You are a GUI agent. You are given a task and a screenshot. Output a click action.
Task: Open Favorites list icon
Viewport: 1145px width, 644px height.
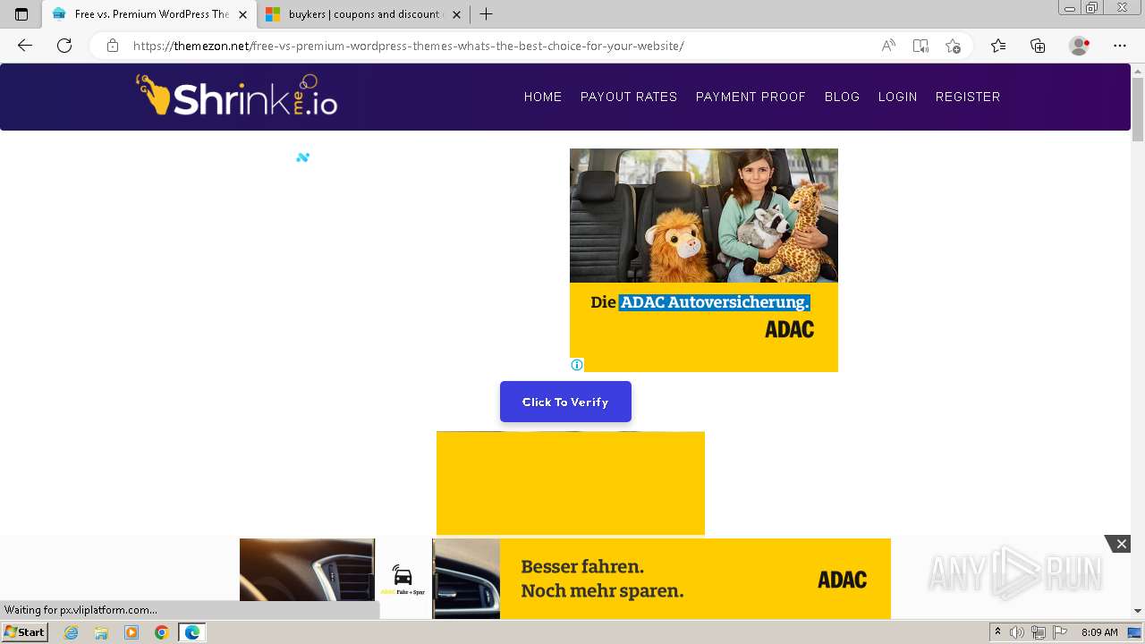998,46
